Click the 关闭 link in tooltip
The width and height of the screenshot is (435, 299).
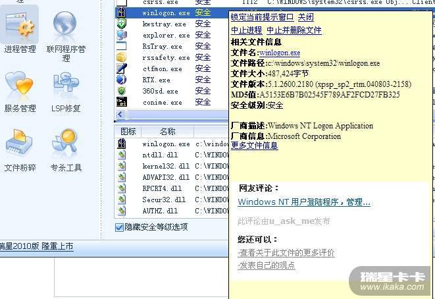coord(306,17)
